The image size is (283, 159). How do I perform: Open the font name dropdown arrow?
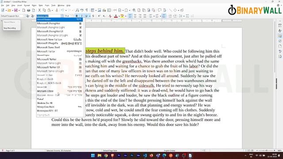tap(62, 16)
